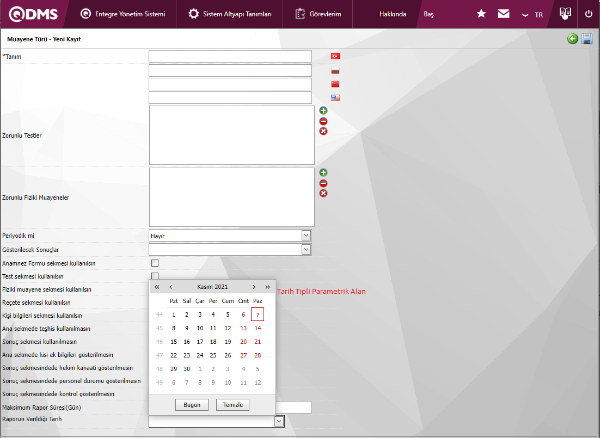Click the Temizle button

[232, 405]
